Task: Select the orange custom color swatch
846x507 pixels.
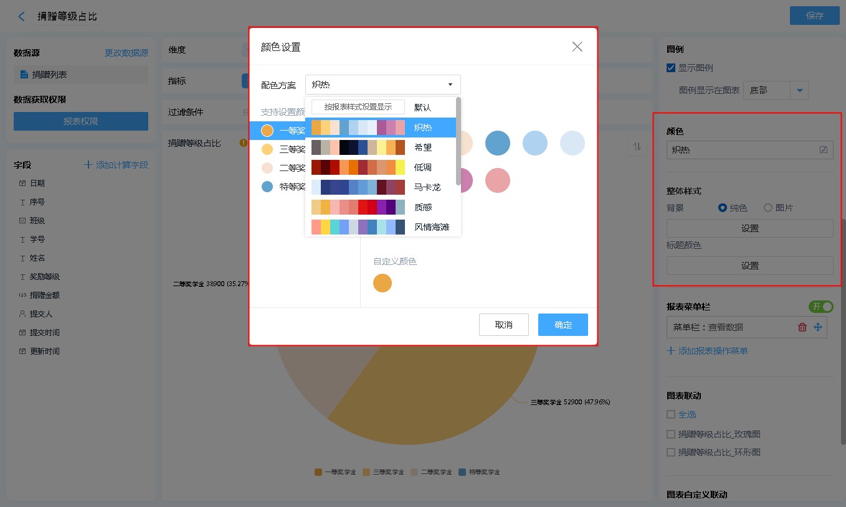Action: coord(383,283)
